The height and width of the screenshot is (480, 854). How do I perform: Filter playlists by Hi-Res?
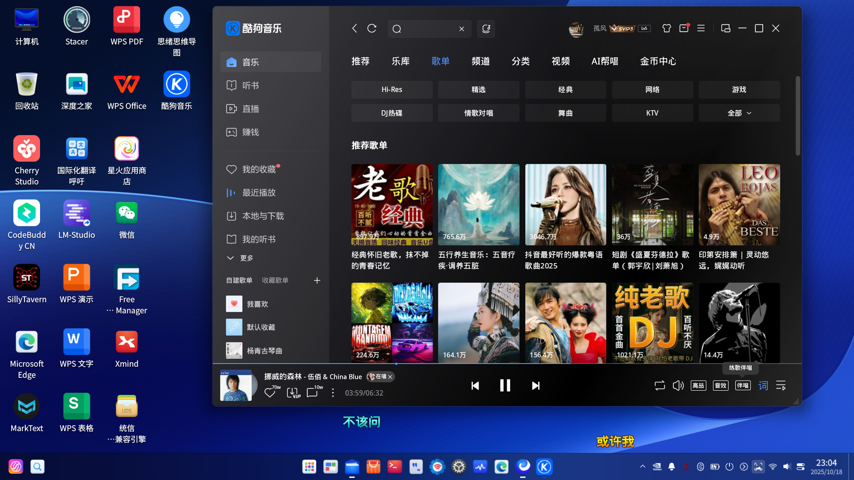pyautogui.click(x=391, y=90)
